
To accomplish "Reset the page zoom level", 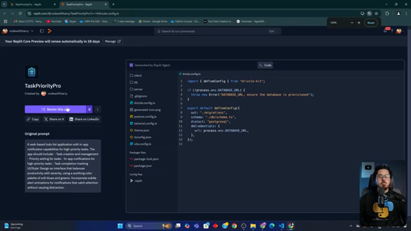I will (371, 23).
